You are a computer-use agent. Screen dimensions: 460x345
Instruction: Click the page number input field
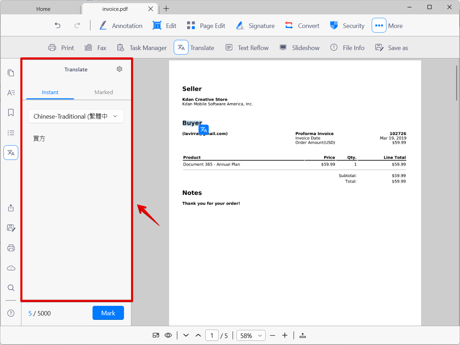coord(212,336)
